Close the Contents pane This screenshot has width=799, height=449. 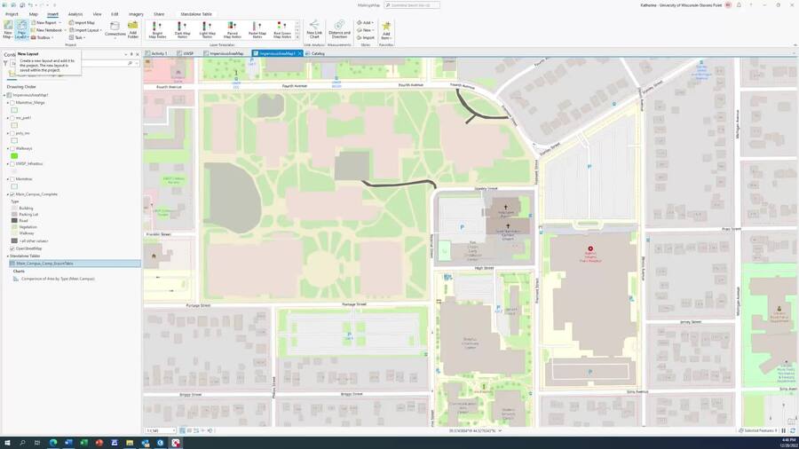[137, 54]
